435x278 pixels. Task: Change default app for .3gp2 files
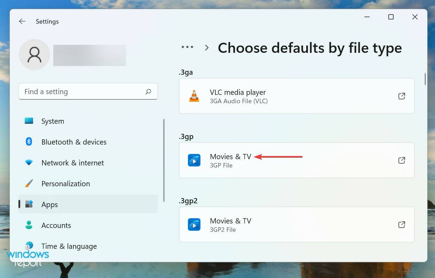pos(296,224)
